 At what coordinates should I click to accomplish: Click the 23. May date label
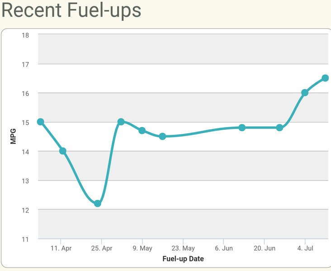183,248
